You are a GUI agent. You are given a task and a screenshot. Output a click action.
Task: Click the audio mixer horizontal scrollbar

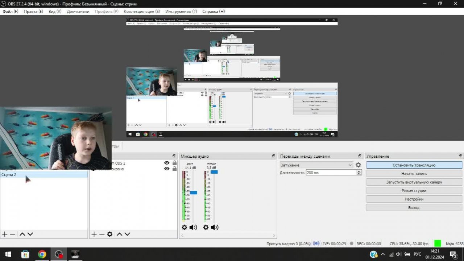click(x=228, y=236)
